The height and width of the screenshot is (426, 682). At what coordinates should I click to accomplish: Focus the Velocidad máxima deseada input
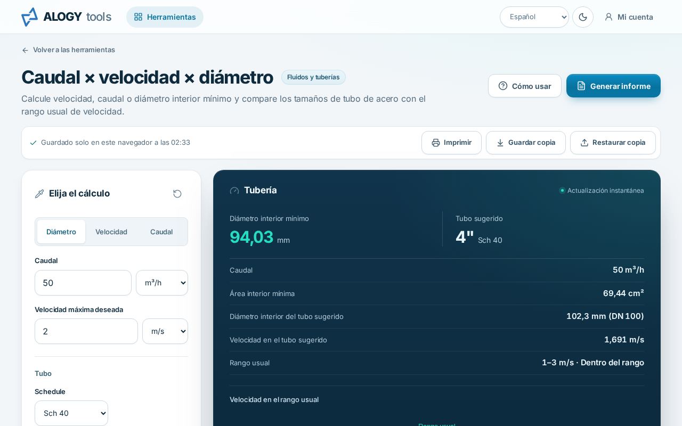pyautogui.click(x=86, y=331)
